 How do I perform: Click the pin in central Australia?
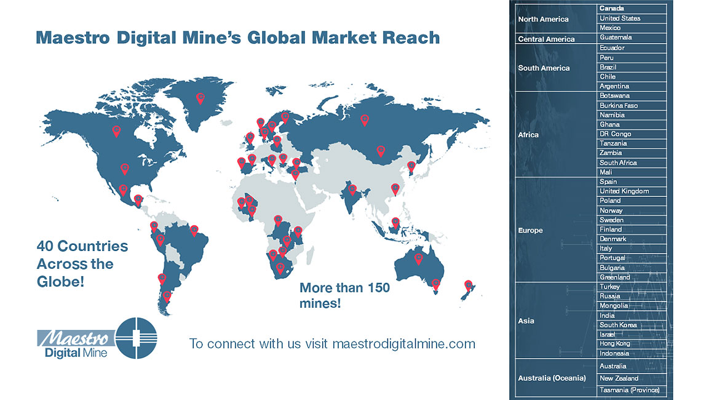point(419,259)
